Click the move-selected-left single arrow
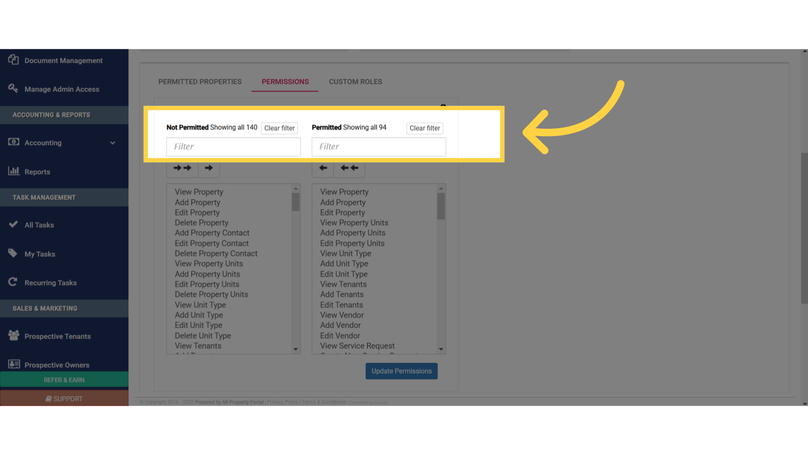This screenshot has height=455, width=808. pos(323,167)
